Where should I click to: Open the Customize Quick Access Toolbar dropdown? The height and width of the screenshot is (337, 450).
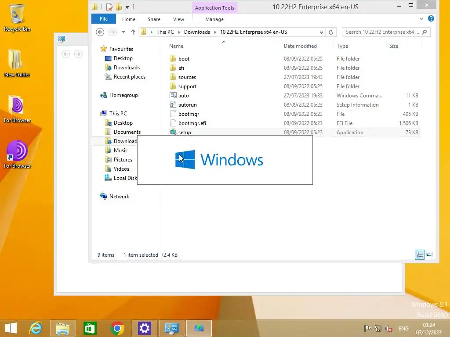[x=127, y=7]
